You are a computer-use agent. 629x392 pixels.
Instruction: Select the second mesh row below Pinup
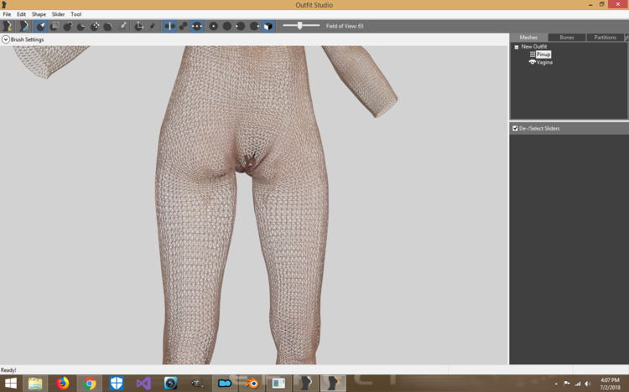[x=544, y=62]
